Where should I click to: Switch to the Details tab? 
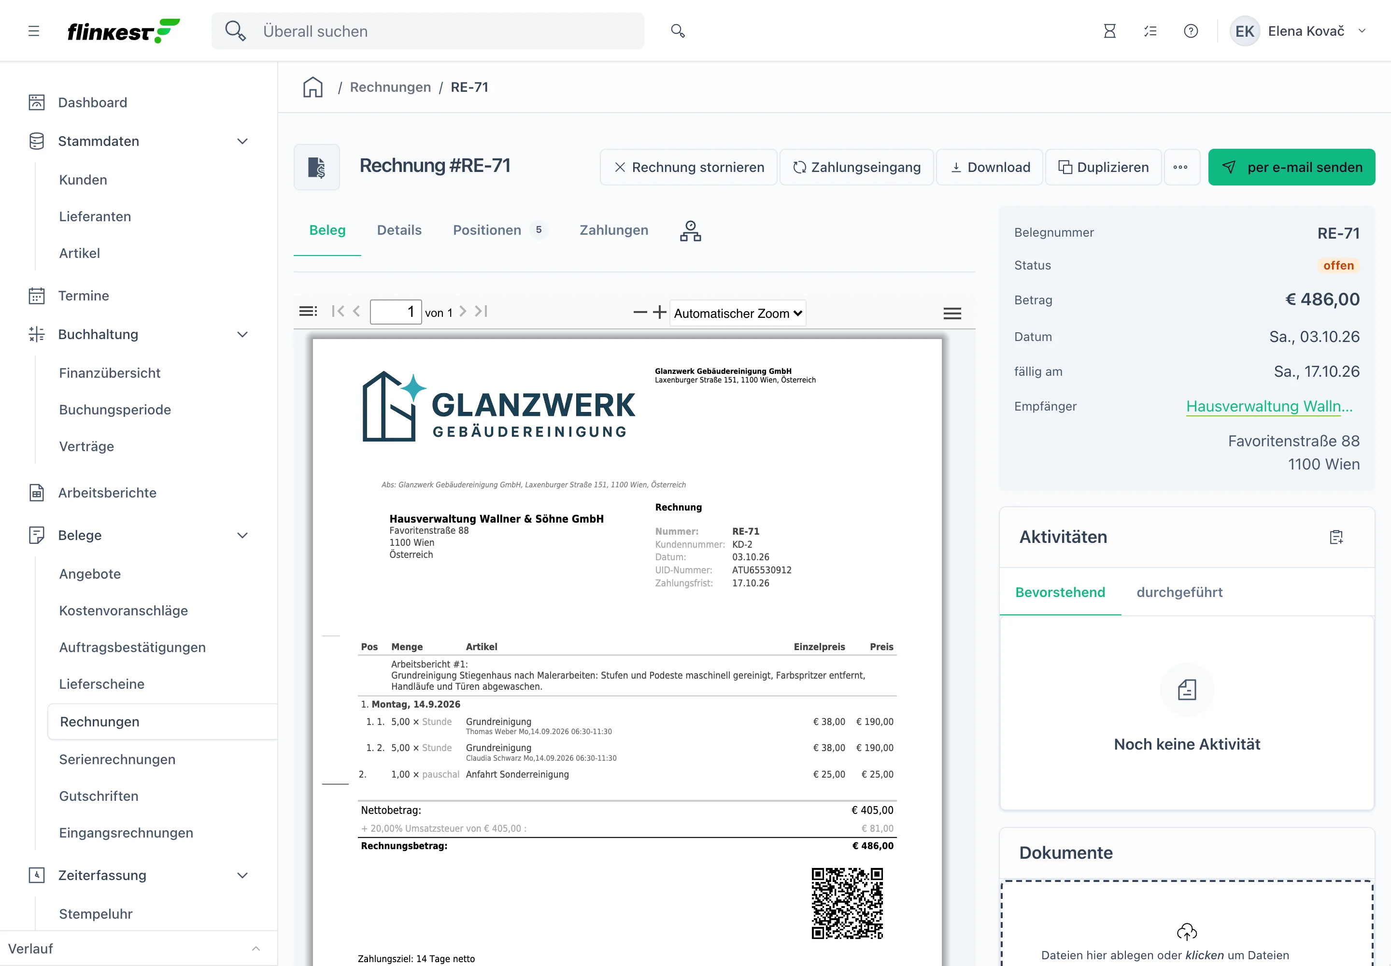point(399,230)
